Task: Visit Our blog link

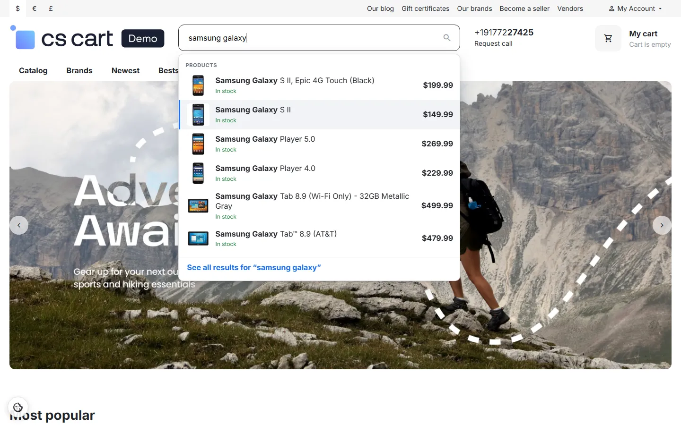Action: [380, 8]
